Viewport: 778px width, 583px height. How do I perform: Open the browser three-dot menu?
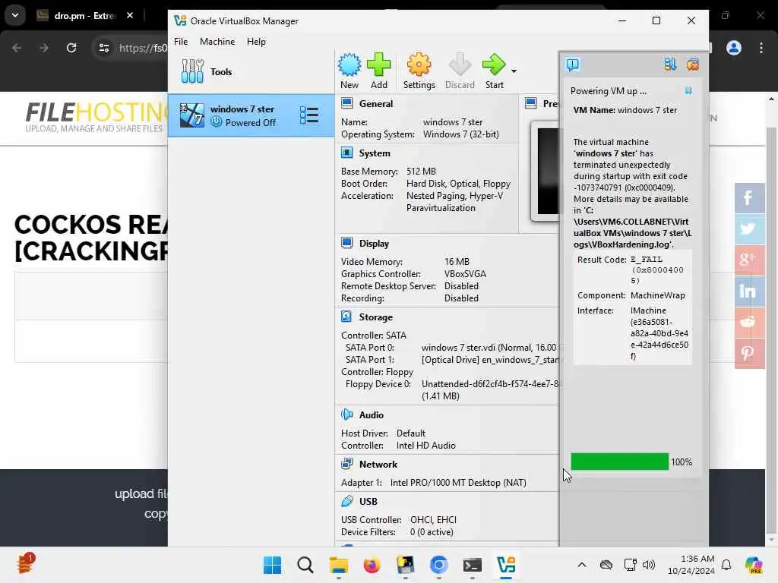tap(761, 48)
